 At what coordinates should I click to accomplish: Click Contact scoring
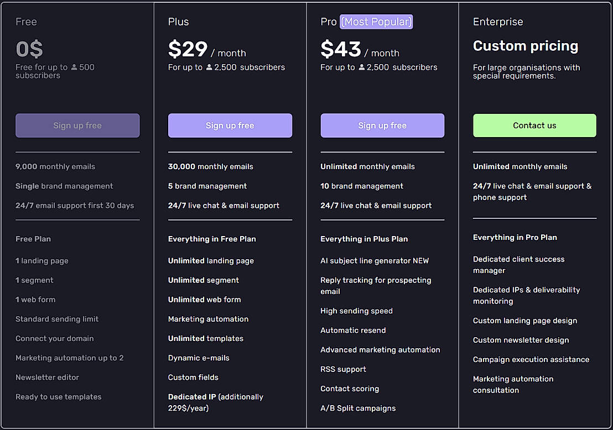(350, 389)
